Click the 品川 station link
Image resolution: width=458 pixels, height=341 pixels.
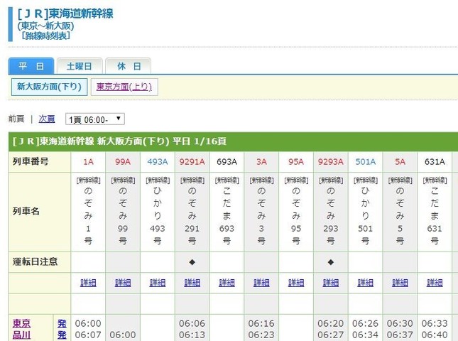click(22, 335)
